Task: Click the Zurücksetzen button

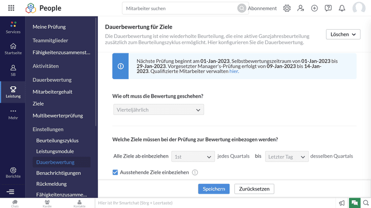Action: tap(254, 189)
